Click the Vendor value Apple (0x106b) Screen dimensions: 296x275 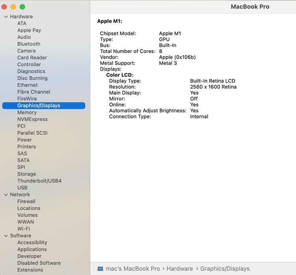click(x=177, y=57)
